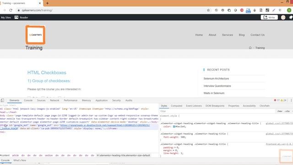The height and width of the screenshot is (165, 293).
Task: Select the ChroPath sidebar tab
Action: coord(265,106)
